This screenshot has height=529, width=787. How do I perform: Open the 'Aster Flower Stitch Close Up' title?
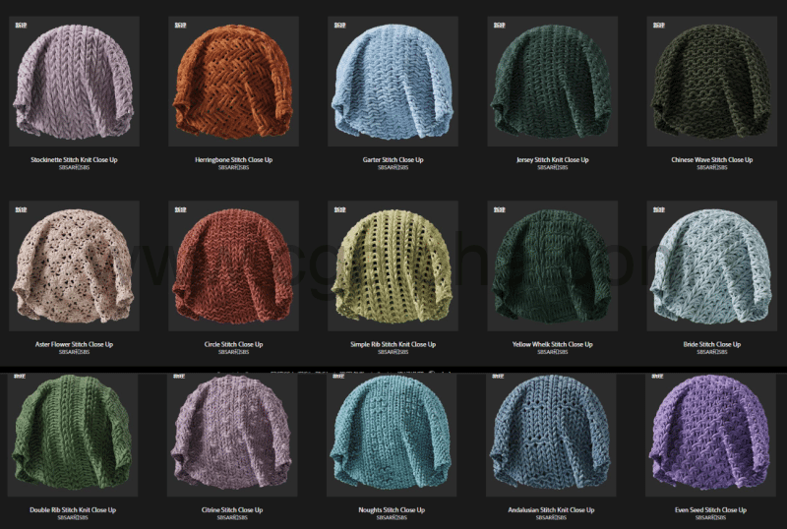75,344
